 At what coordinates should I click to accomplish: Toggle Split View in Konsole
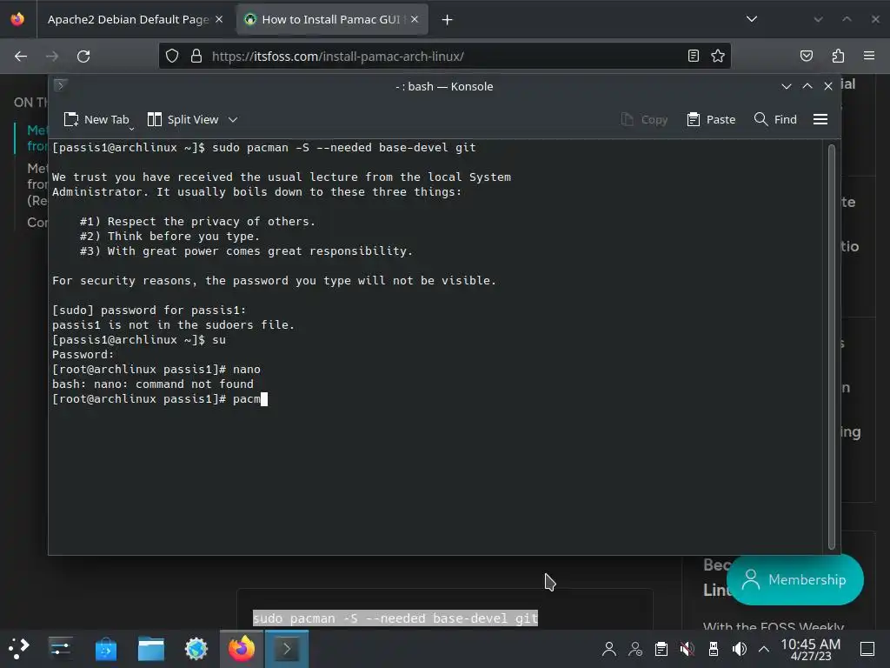point(183,119)
